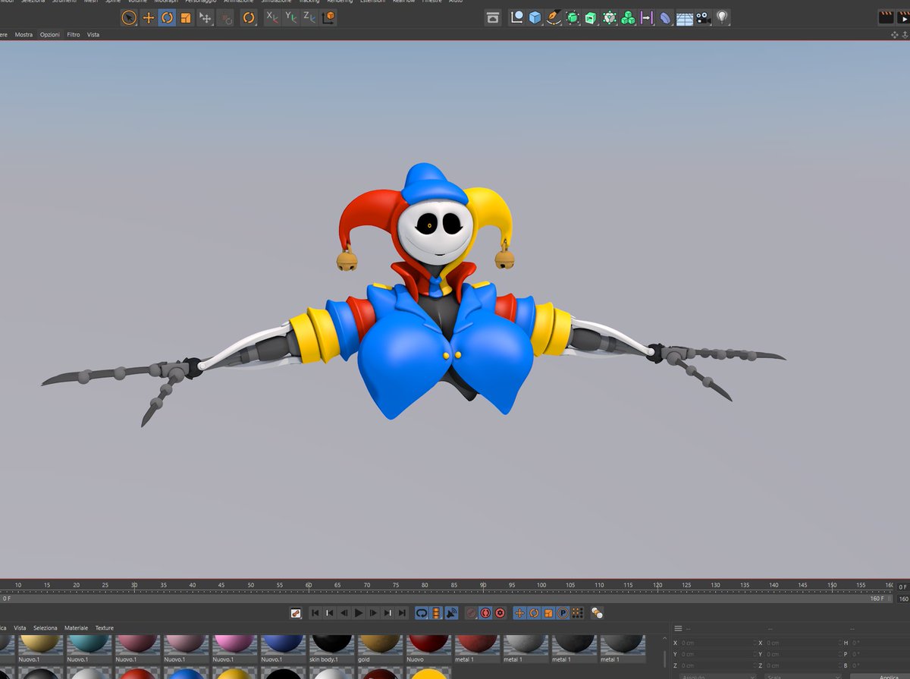Go to start of animation
The image size is (910, 679).
pyautogui.click(x=315, y=613)
